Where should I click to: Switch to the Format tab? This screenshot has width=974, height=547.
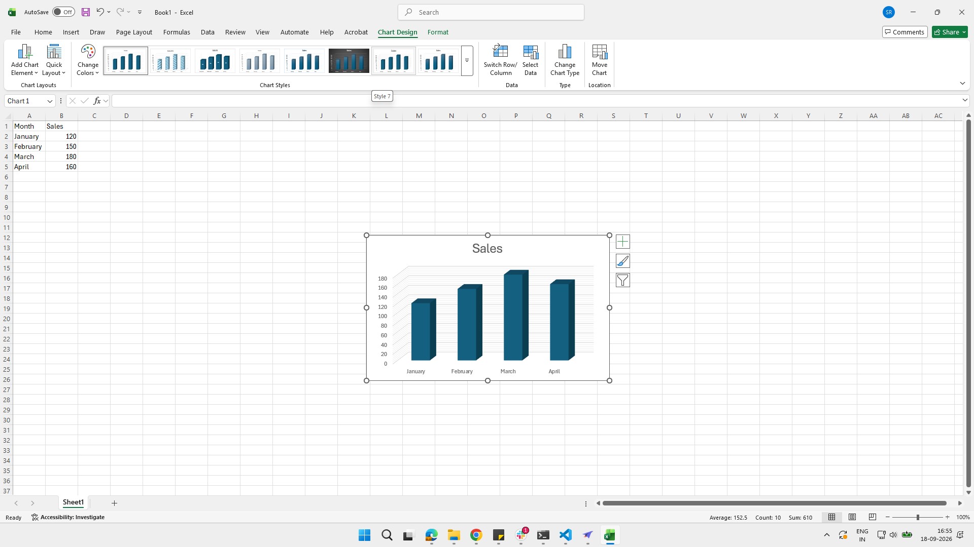438,32
